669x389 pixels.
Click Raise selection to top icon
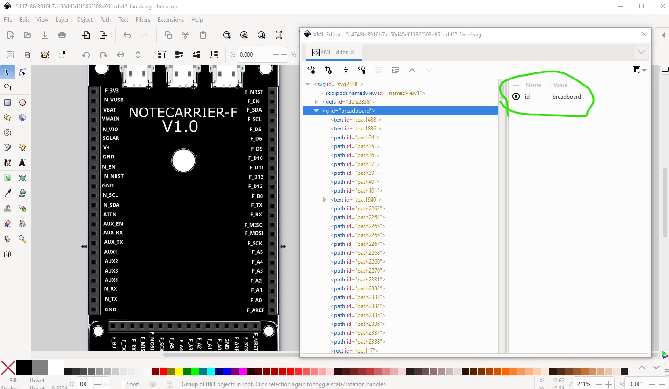click(162, 55)
